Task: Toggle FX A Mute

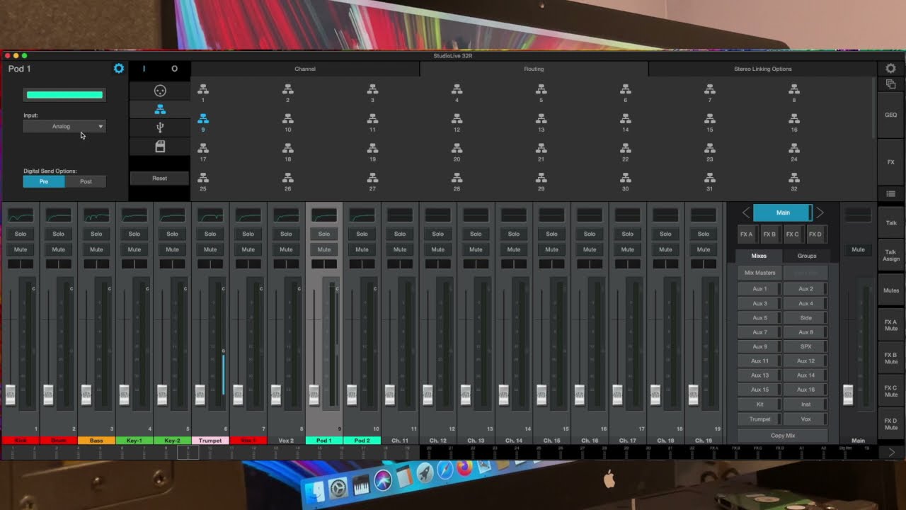Action: [x=891, y=325]
